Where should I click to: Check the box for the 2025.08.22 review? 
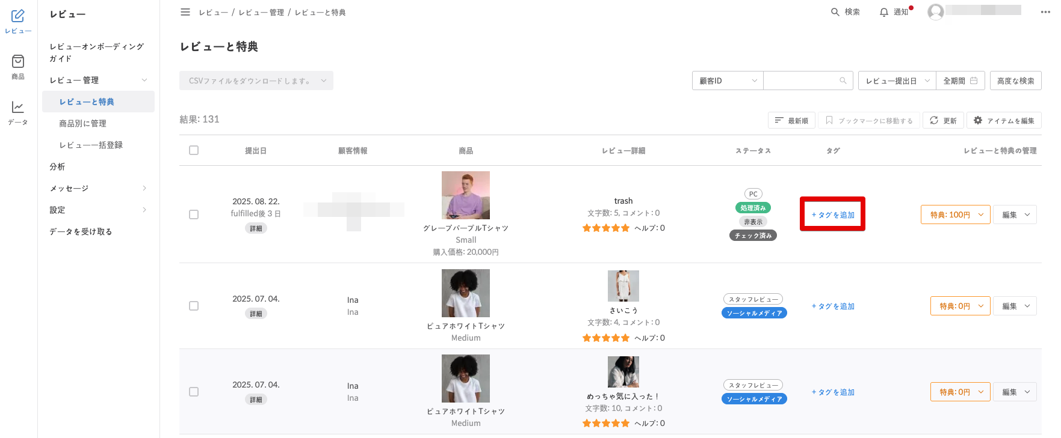tap(194, 214)
